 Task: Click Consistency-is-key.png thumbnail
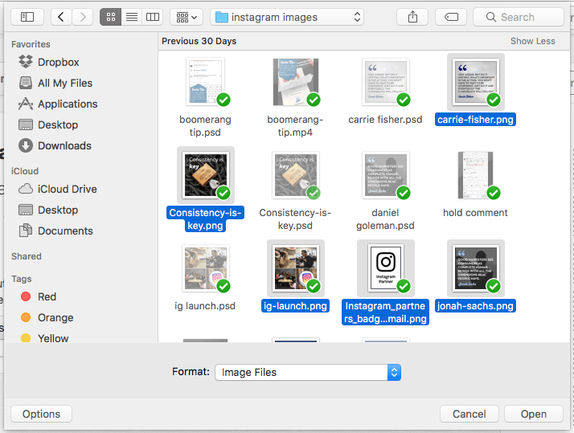click(x=205, y=175)
